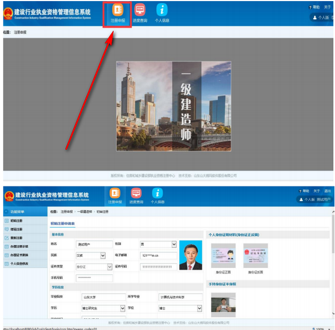Switch to the 初始注册申请表 tab

(63, 223)
